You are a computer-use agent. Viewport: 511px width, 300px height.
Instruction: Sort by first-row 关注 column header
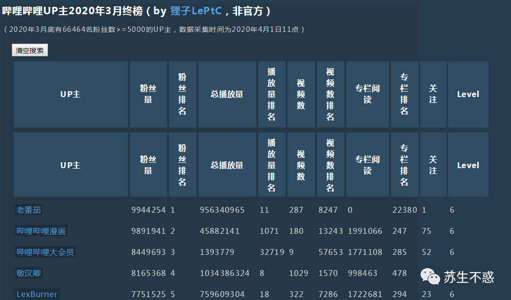pyautogui.click(x=433, y=94)
